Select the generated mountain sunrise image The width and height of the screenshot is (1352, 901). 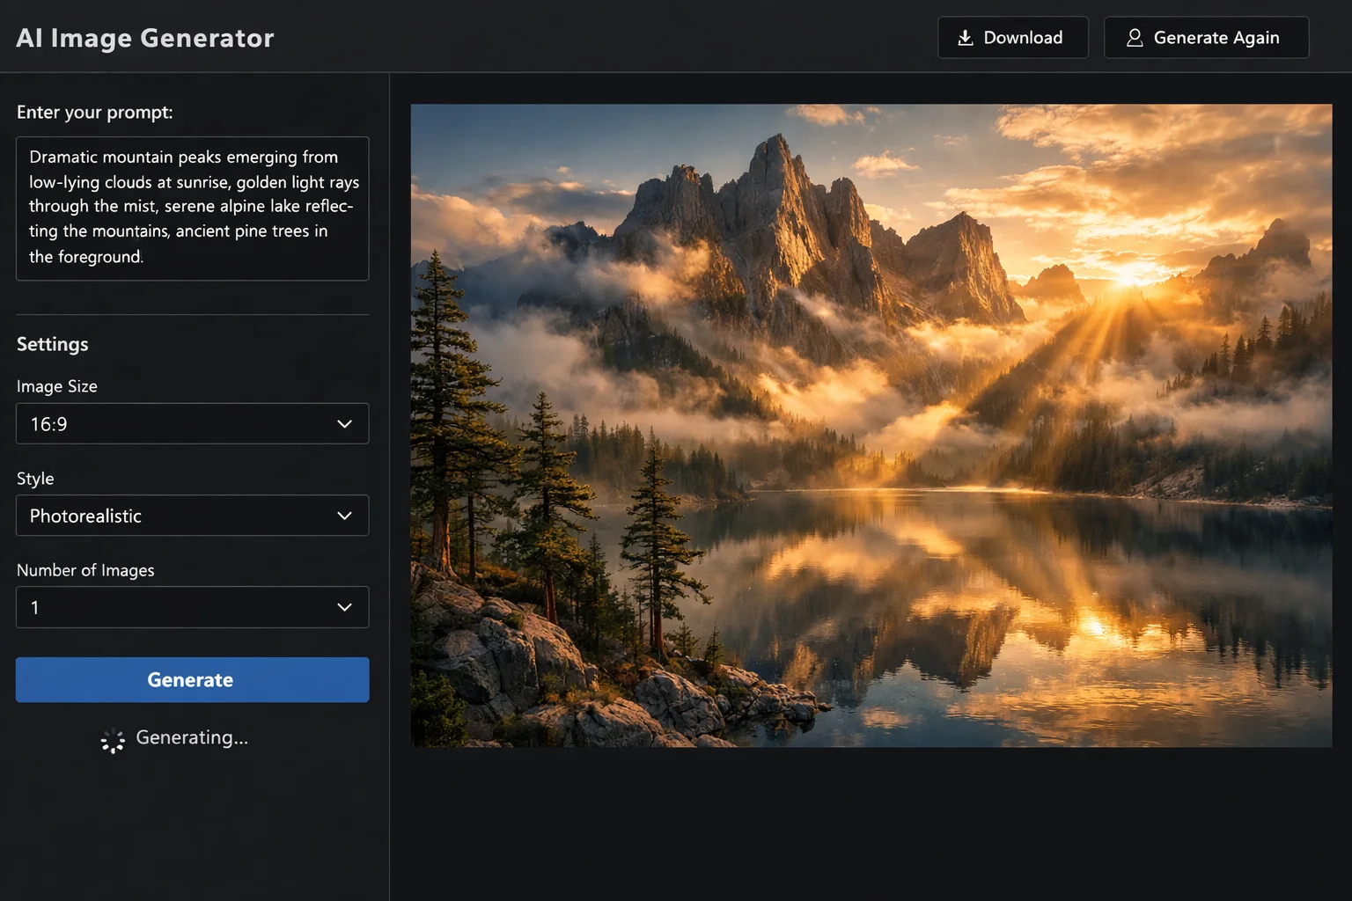click(871, 425)
